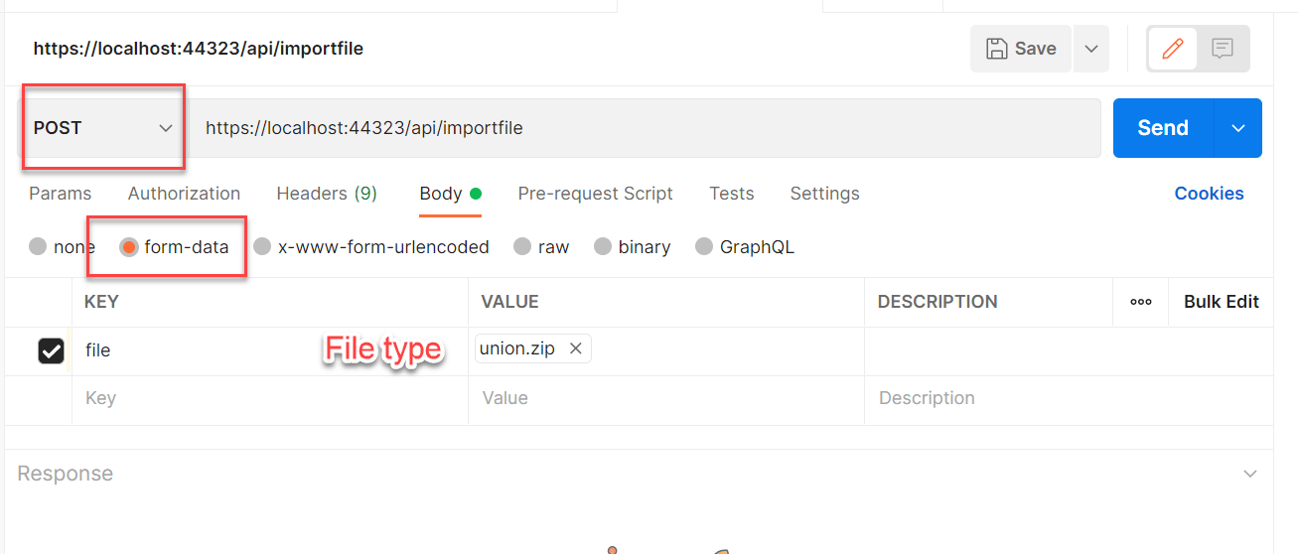Switch to the Authorization tab

pos(184,194)
